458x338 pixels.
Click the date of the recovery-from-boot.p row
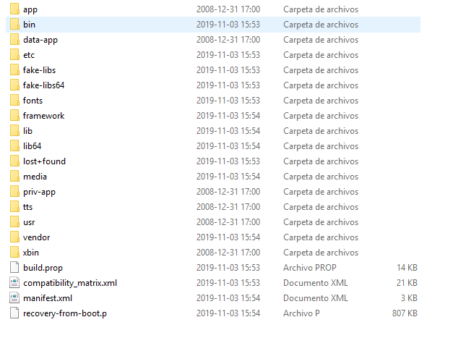click(x=228, y=313)
